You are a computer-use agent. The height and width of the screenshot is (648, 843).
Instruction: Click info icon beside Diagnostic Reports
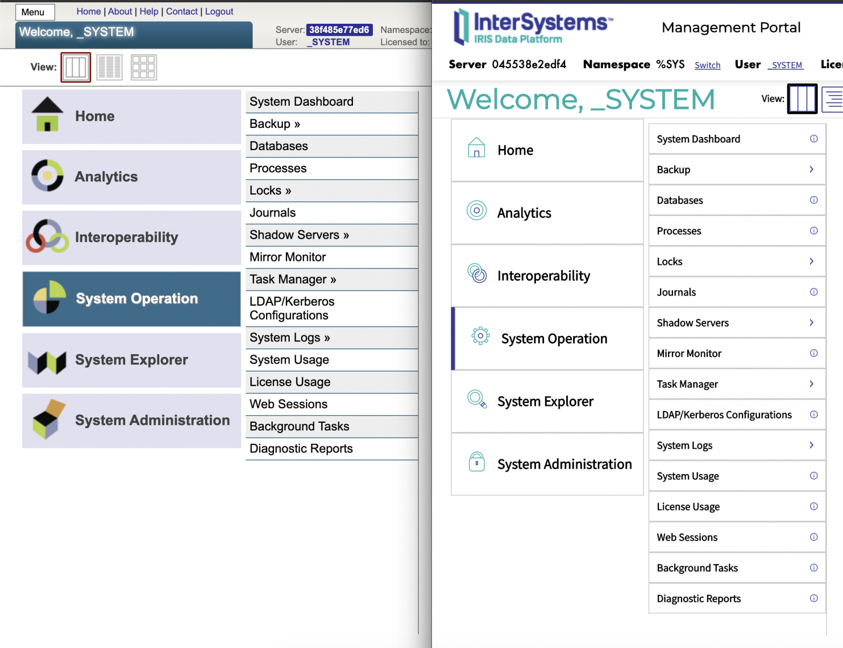[x=814, y=598]
